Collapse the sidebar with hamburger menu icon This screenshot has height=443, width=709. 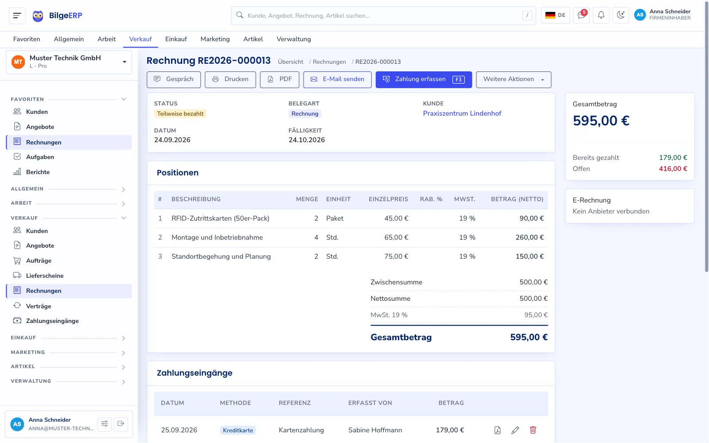[x=17, y=16]
